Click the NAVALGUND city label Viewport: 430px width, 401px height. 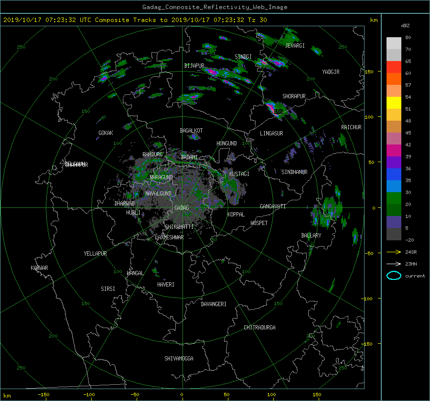158,194
